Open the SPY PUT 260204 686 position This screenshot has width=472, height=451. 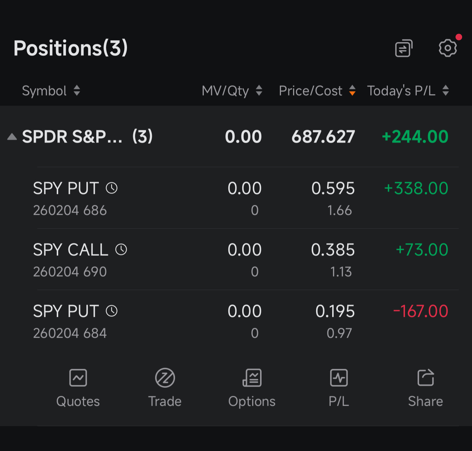coord(236,198)
